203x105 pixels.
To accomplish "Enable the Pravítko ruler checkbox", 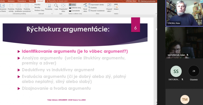I will point(33,4).
